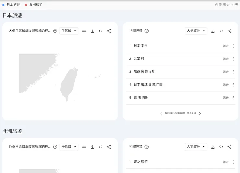Screen dimensions: 240x173
Task: Click the 非洲旅遊 section heading
Action: [x=12, y=131]
